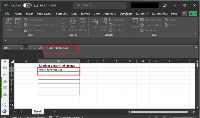This screenshot has width=200, height=118.
Task: Open the Macros dialog
Action: (x=18, y=23)
